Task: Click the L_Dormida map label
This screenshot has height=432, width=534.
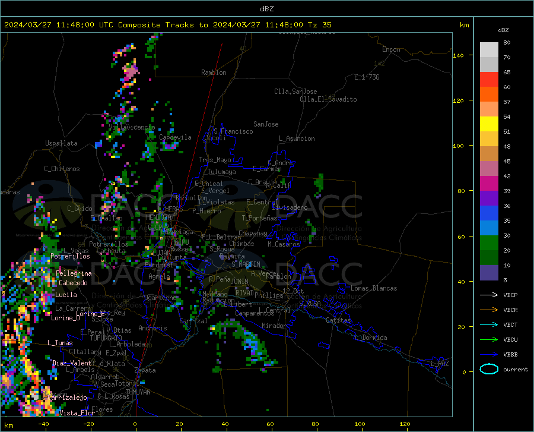Action: click(x=371, y=338)
